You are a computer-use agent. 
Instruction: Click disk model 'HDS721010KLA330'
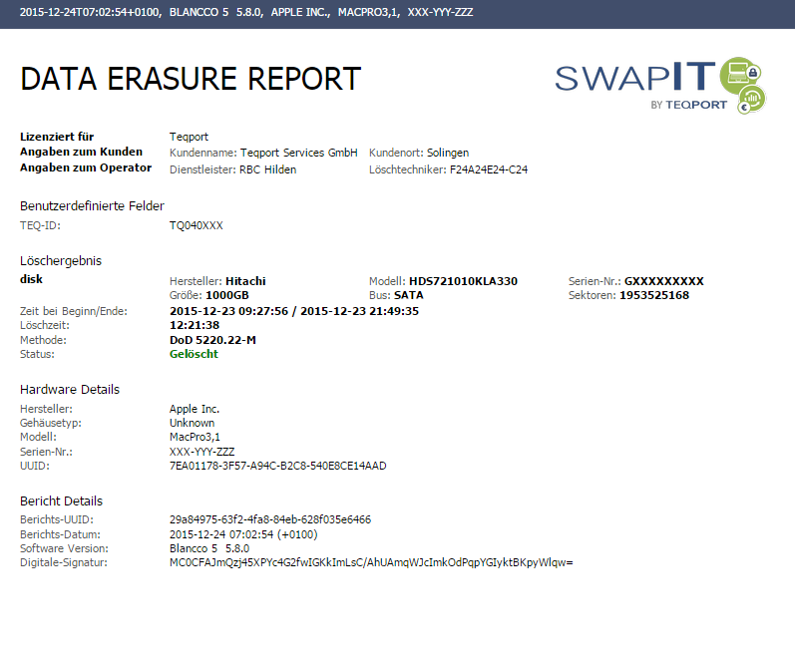(x=464, y=281)
